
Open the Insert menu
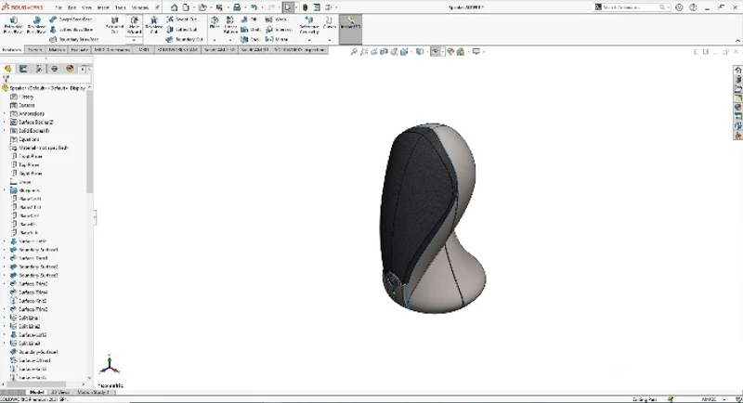103,7
